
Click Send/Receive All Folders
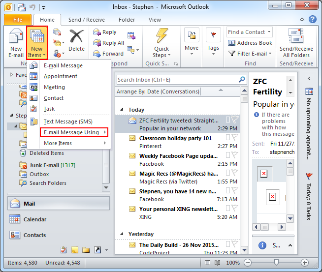(x=296, y=43)
